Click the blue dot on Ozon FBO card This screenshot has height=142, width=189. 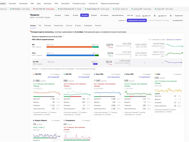[x=94, y=74]
